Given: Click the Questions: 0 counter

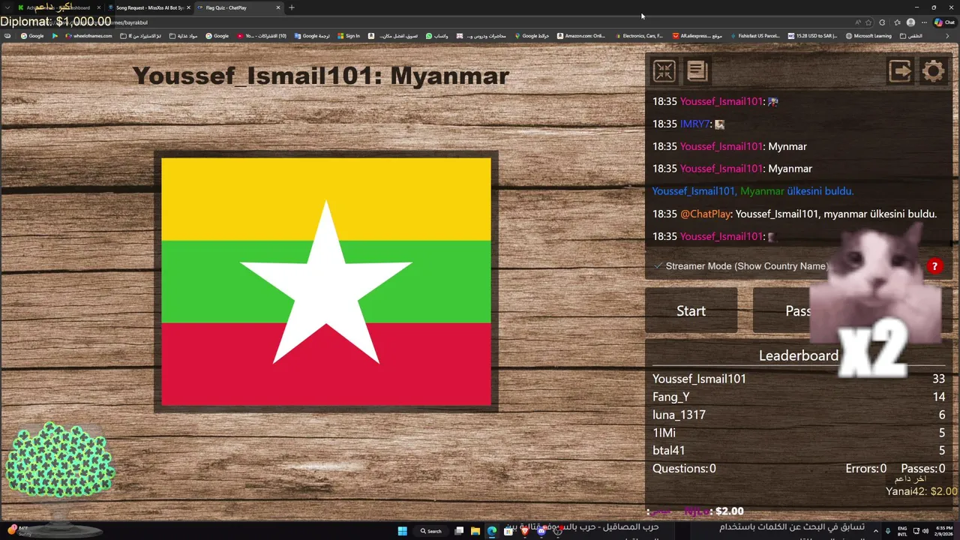Looking at the screenshot, I should click(684, 468).
